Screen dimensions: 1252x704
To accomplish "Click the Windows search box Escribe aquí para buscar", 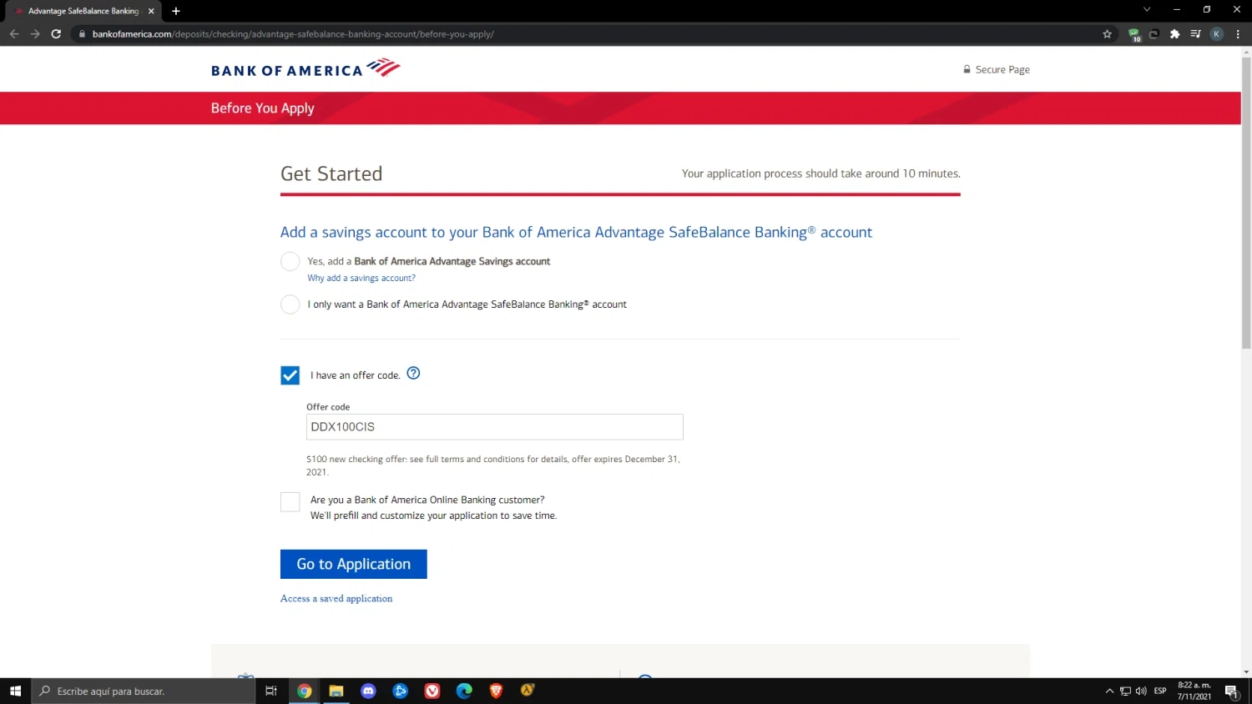I will pyautogui.click(x=144, y=691).
